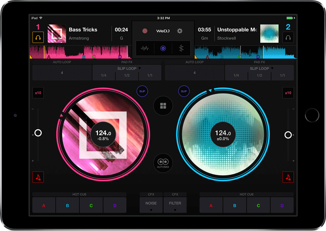Toggle key lock on deck 1
This screenshot has height=231, width=326.
38,177
